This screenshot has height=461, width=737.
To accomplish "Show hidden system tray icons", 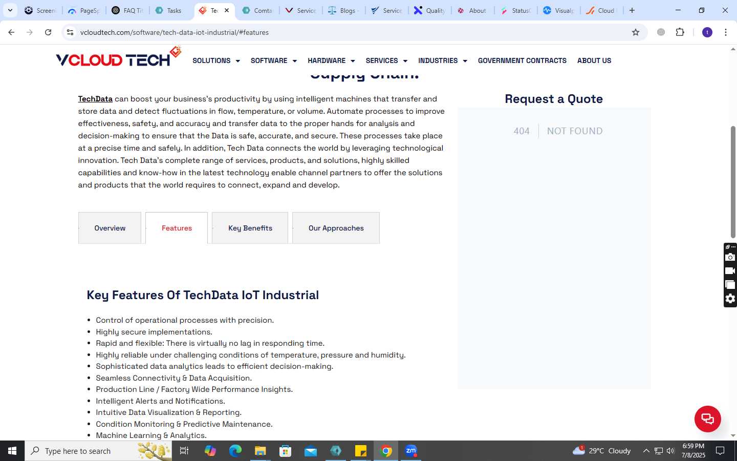I will [646, 451].
